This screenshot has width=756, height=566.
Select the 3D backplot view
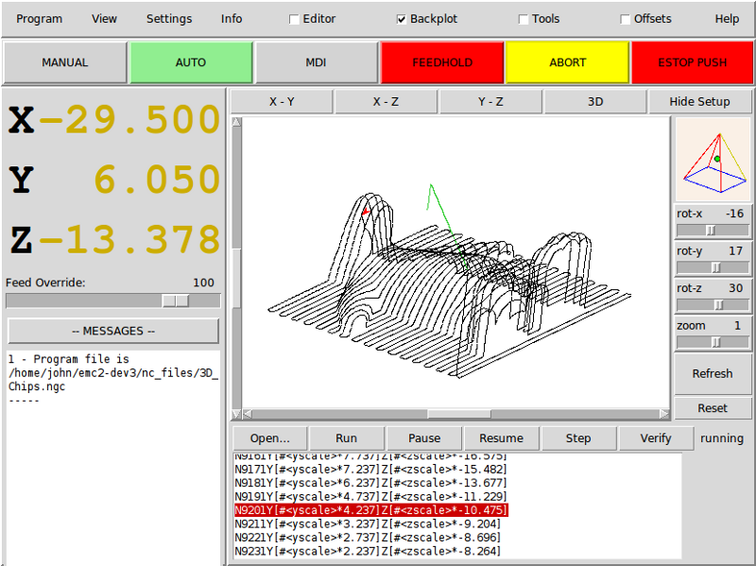[x=595, y=101]
